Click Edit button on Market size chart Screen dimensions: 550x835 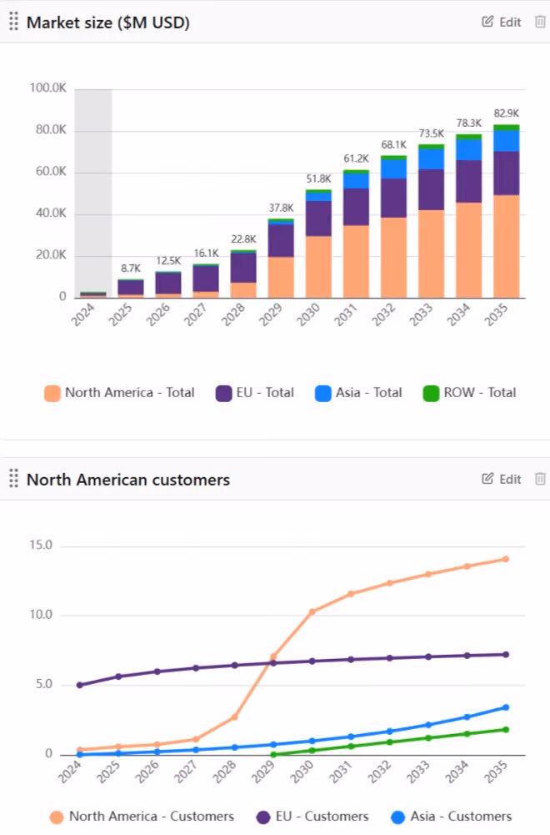(x=502, y=22)
